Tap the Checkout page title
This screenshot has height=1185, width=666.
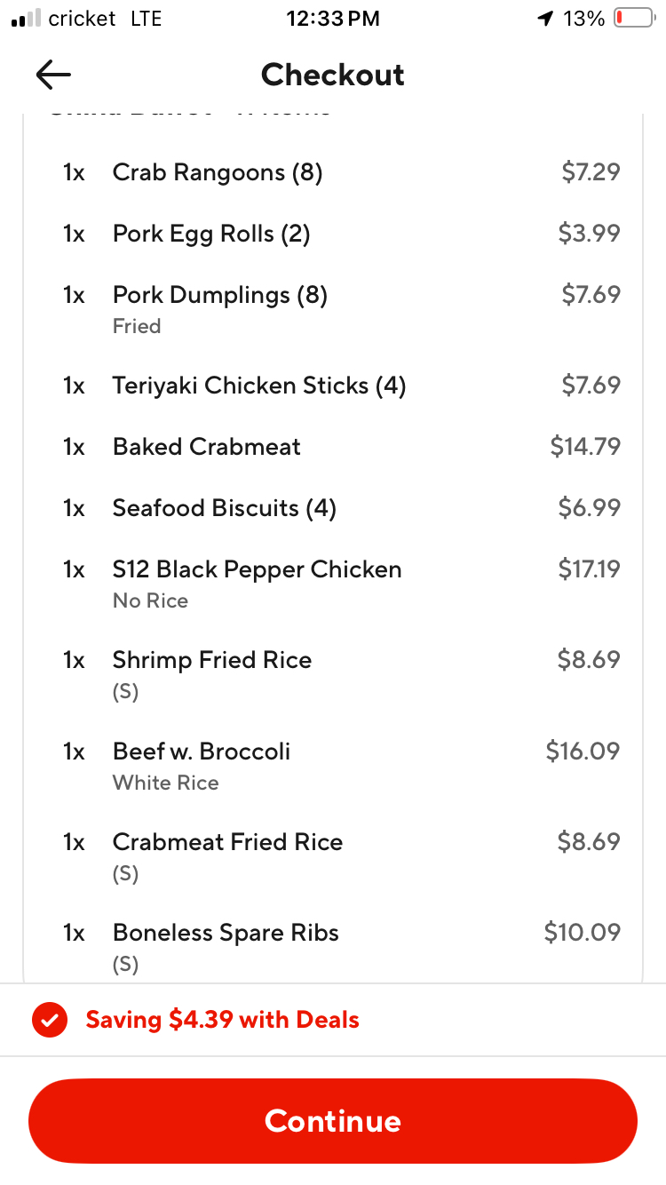click(333, 76)
